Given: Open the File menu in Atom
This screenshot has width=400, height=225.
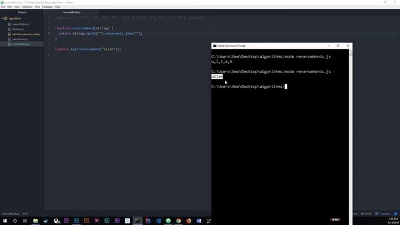Looking at the screenshot, I should 3,7.
